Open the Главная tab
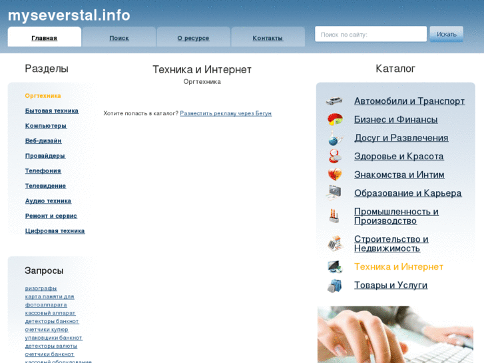The width and height of the screenshot is (484, 363). pyautogui.click(x=45, y=37)
